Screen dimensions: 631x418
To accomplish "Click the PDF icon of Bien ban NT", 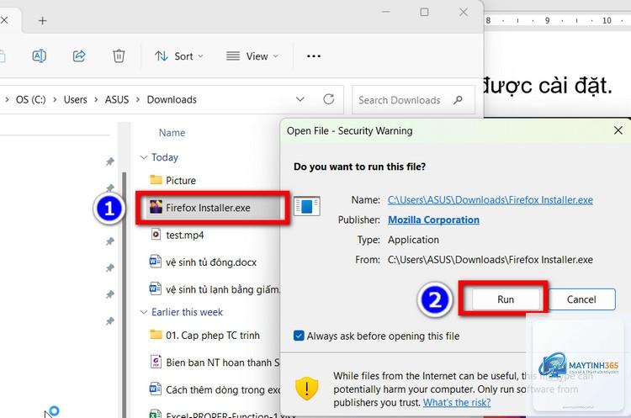I will coord(156,362).
